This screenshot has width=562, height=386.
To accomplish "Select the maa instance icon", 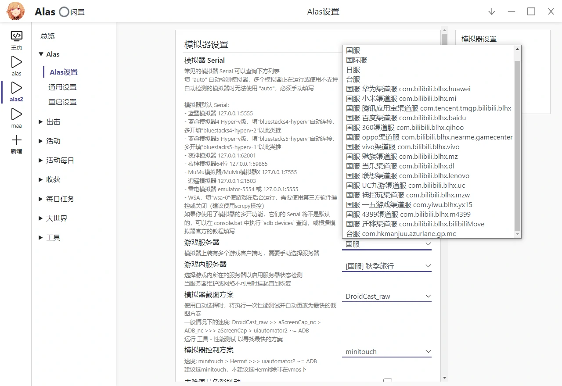I will [16, 114].
